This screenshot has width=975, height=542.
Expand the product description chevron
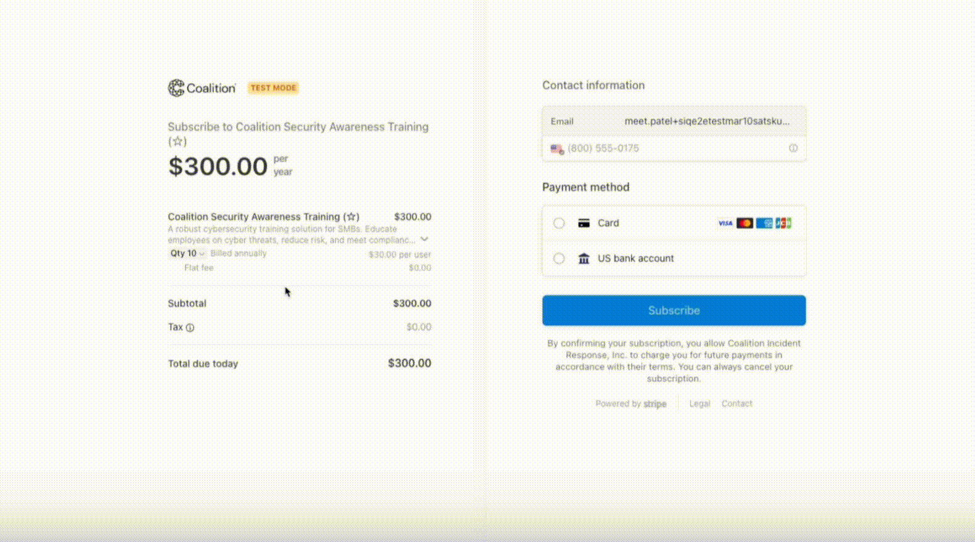point(425,239)
